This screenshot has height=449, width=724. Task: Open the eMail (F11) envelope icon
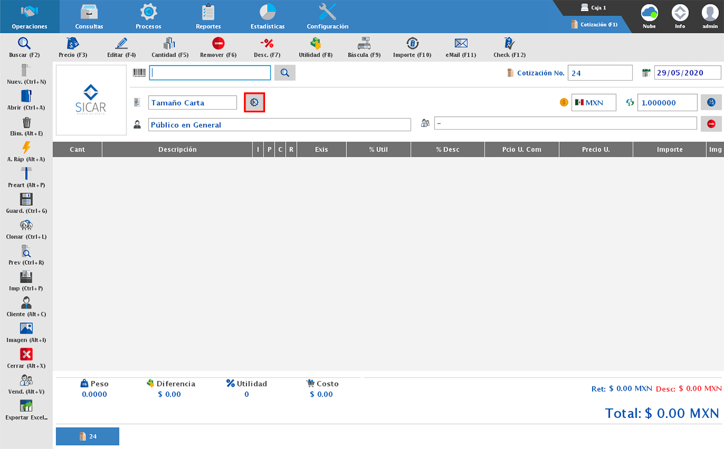pyautogui.click(x=461, y=44)
